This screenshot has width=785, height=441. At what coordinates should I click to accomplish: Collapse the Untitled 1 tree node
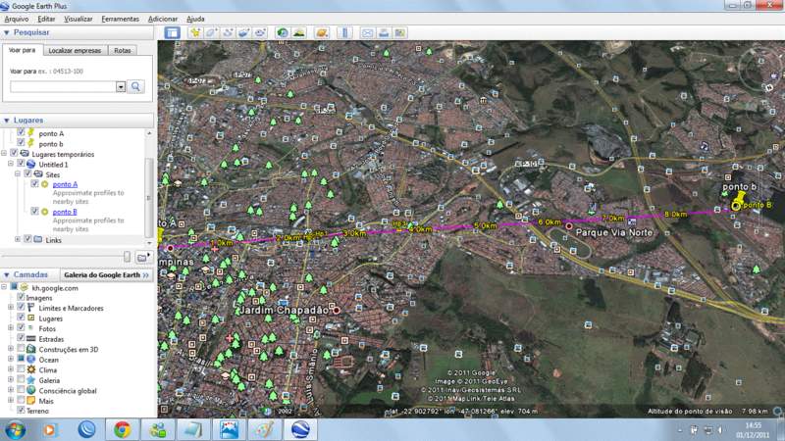coord(11,164)
